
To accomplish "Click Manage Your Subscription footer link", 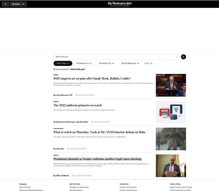I will [x=79, y=187].
